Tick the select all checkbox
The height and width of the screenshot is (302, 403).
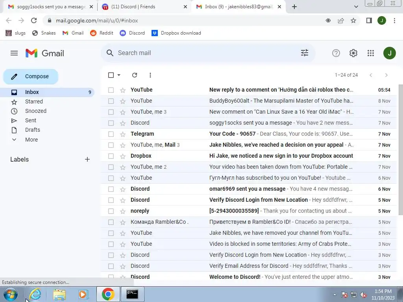pyautogui.click(x=111, y=75)
